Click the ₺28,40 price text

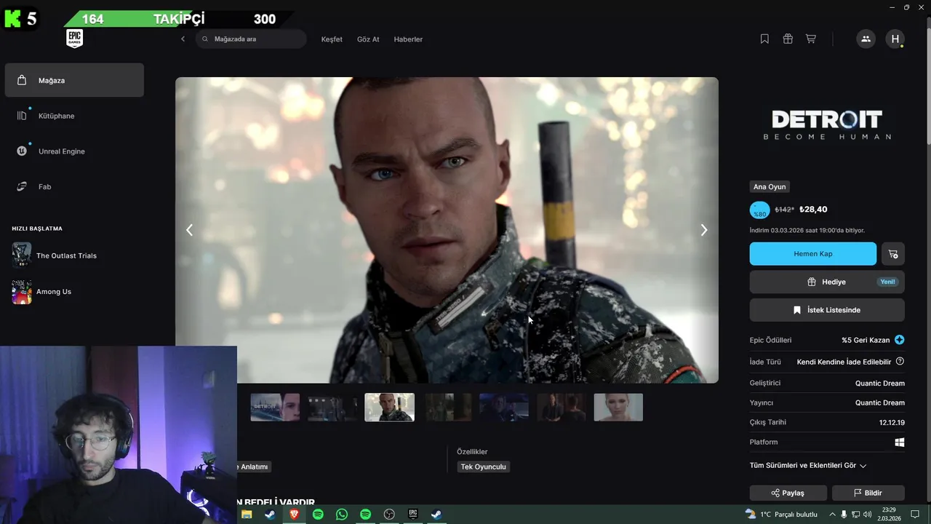[813, 210]
